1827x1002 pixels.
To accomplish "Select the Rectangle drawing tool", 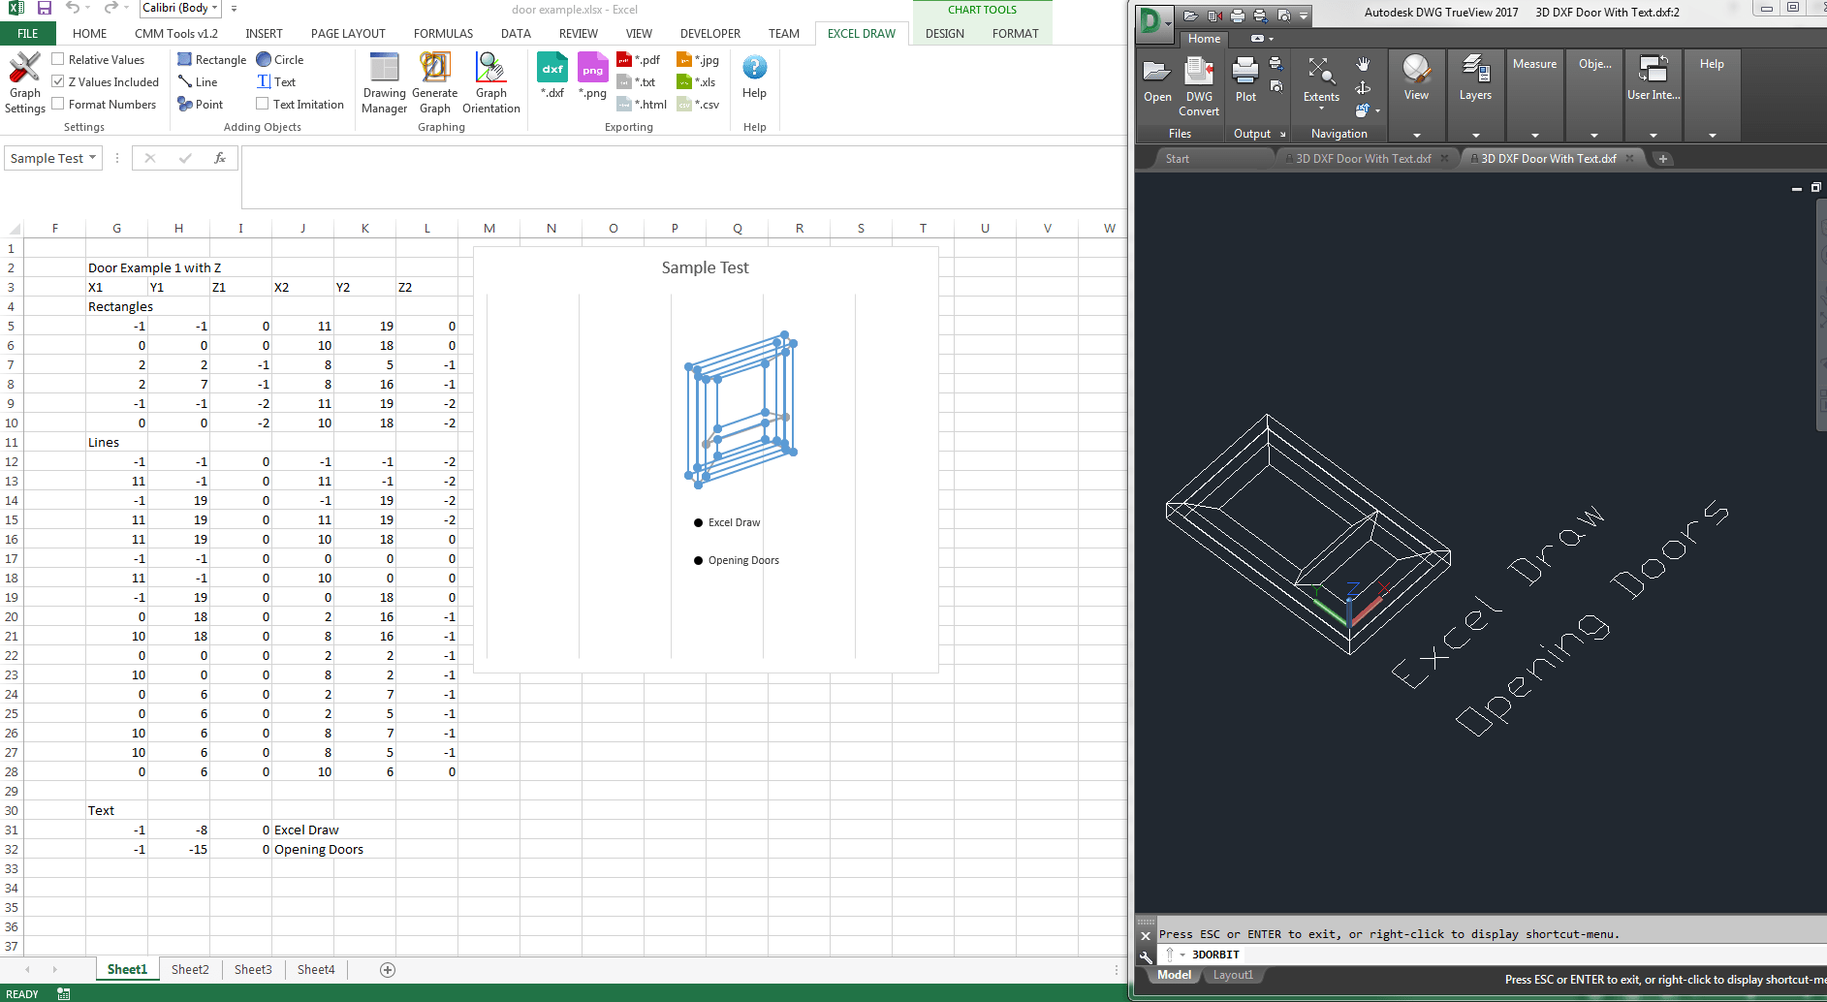I will [210, 59].
